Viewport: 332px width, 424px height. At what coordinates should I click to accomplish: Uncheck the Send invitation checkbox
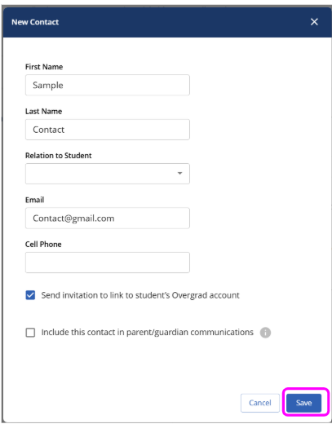(30, 295)
